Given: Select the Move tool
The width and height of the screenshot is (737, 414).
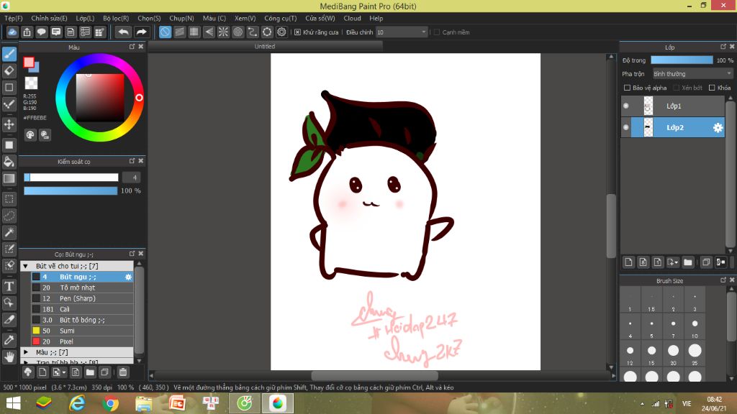Looking at the screenshot, I should click(x=9, y=124).
